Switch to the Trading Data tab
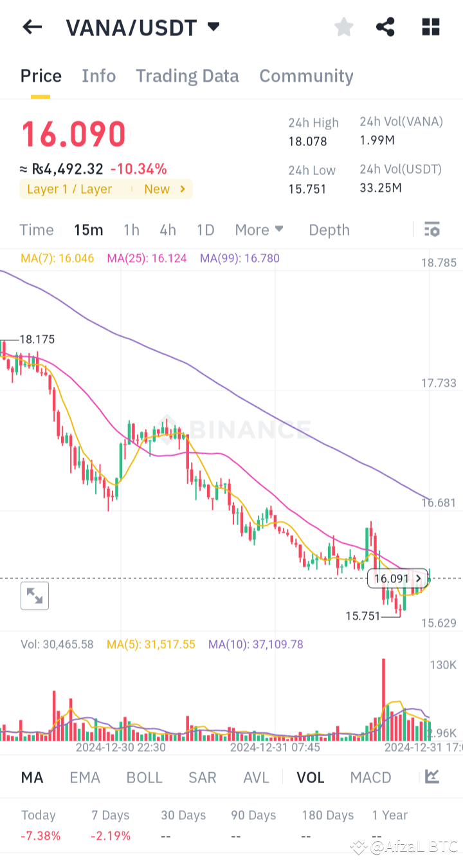This screenshot has width=463, height=861. tap(186, 75)
